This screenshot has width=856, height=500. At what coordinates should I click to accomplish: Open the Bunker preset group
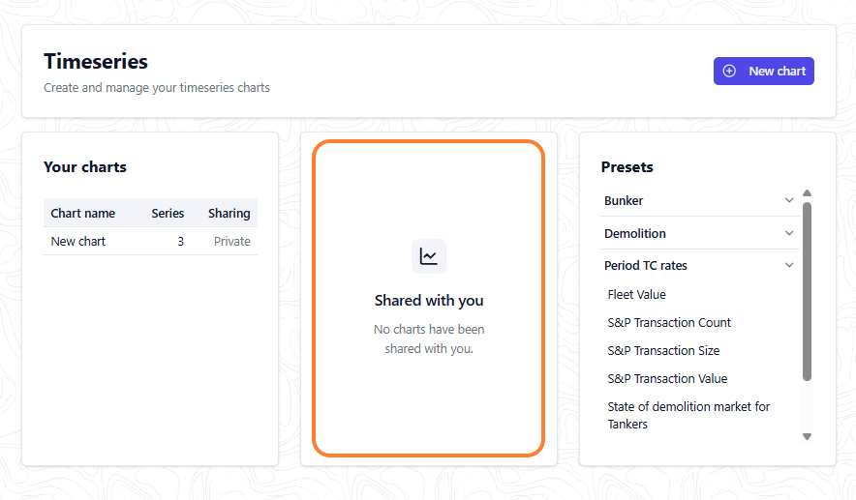[x=699, y=200]
